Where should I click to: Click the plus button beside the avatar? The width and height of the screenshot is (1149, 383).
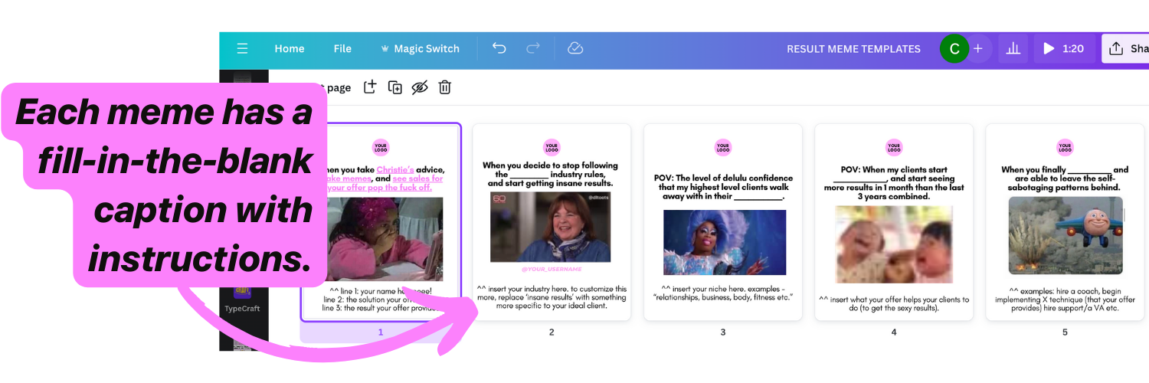[x=978, y=49]
